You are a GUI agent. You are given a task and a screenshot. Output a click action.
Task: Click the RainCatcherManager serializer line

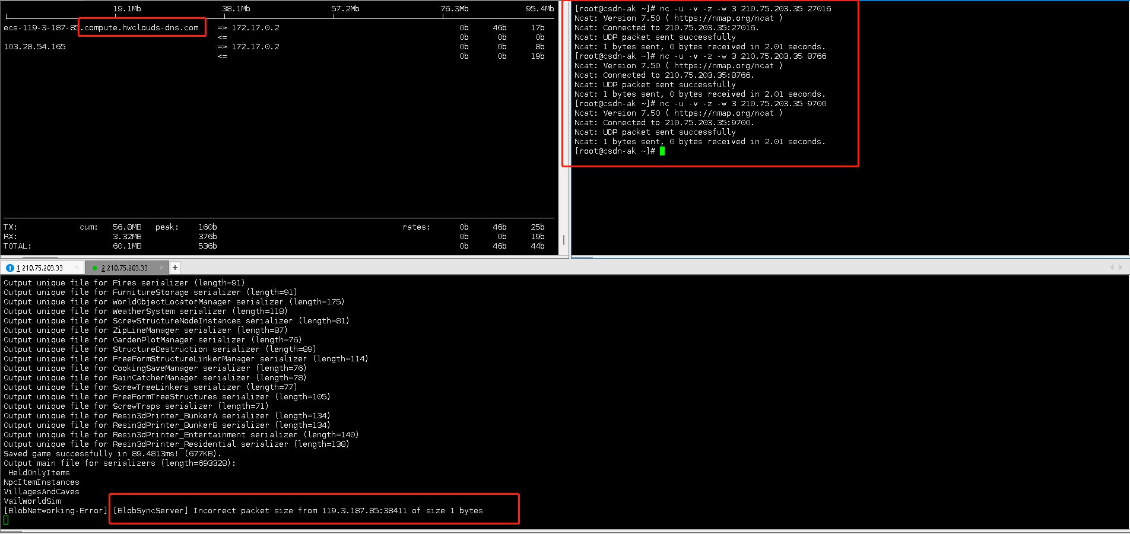(155, 377)
